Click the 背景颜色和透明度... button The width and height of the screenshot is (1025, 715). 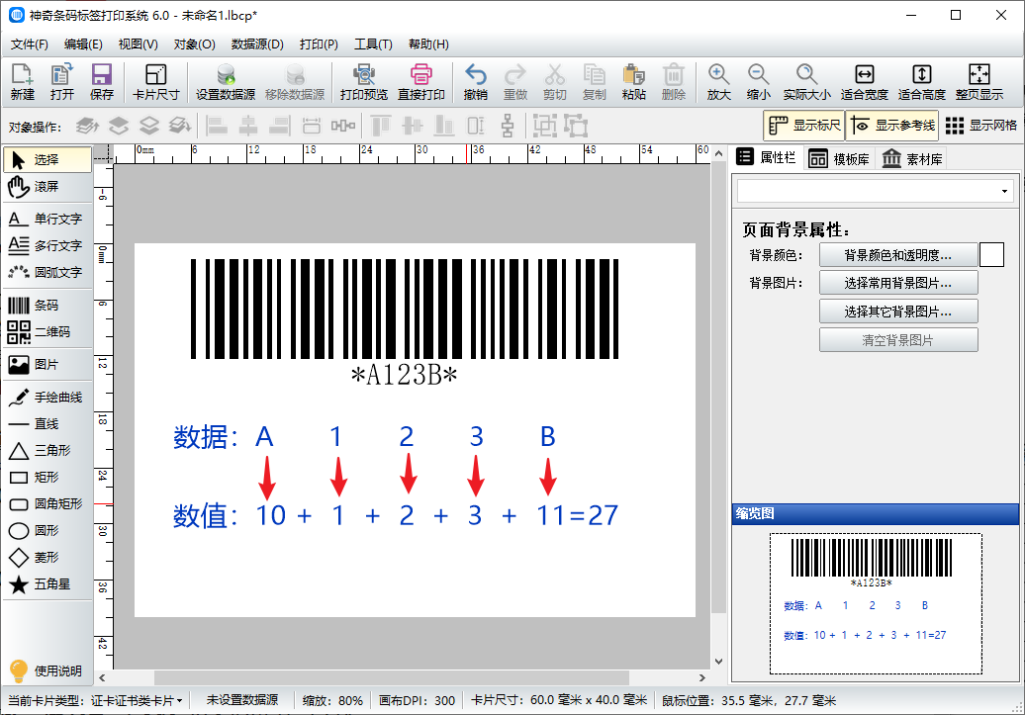[x=898, y=255]
